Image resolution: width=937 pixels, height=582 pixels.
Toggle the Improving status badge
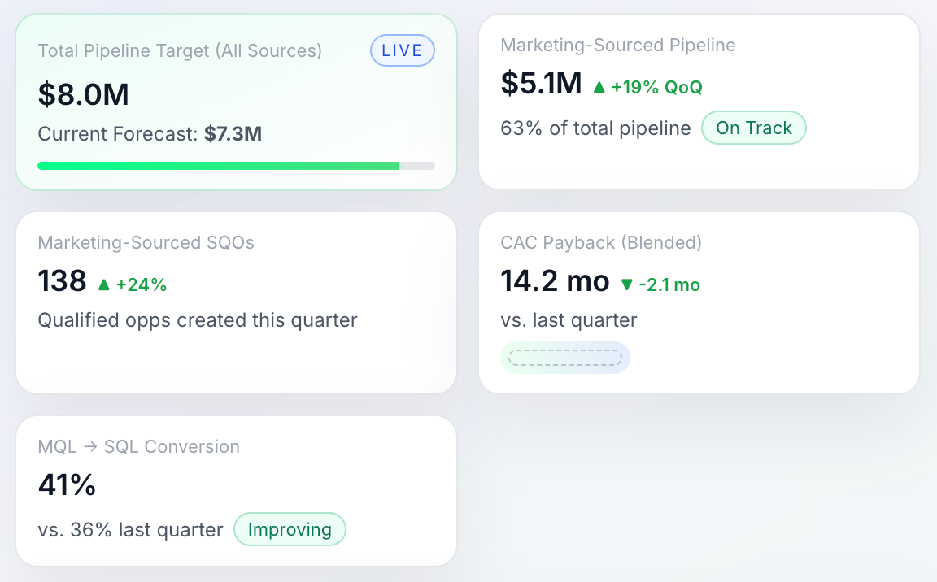290,529
